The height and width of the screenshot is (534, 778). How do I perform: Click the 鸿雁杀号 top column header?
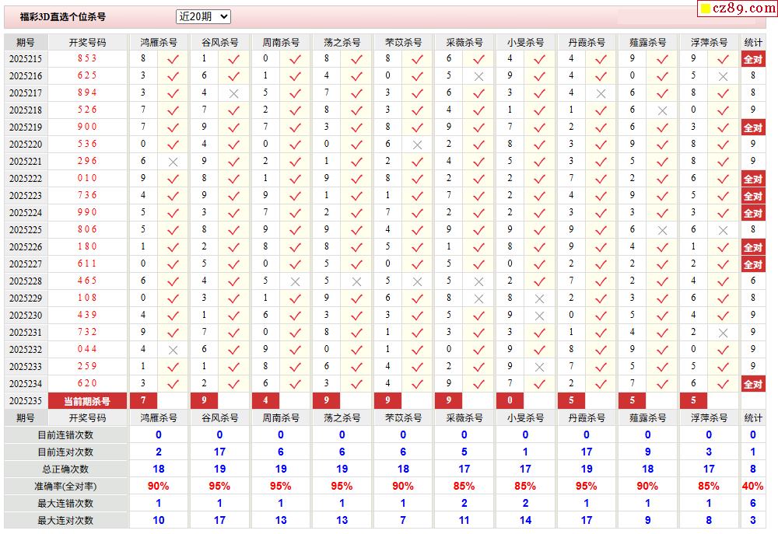pos(159,43)
